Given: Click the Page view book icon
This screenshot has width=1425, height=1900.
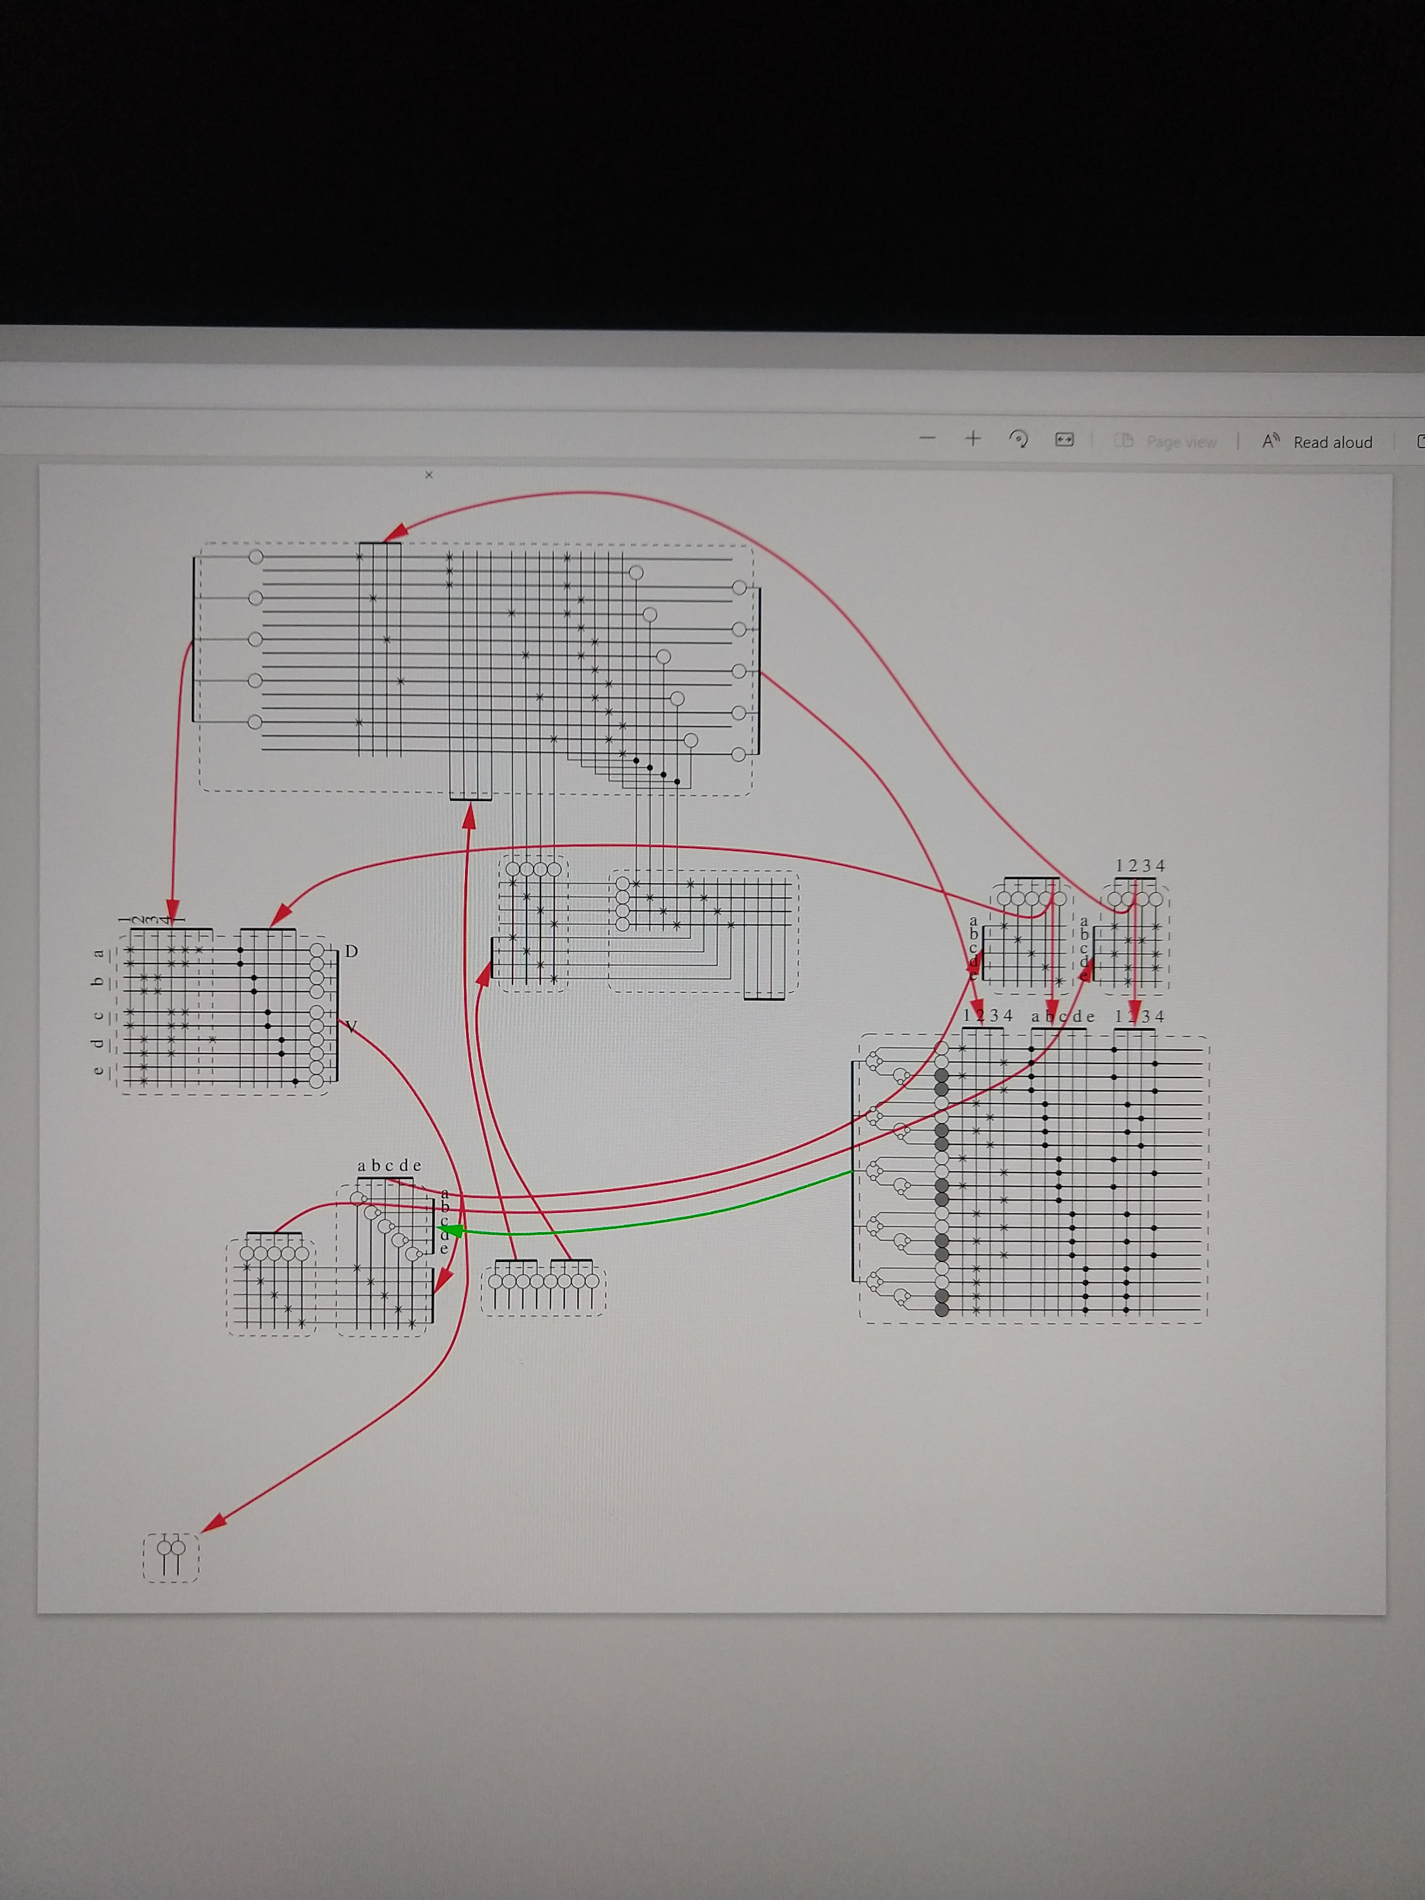Looking at the screenshot, I should [1124, 441].
